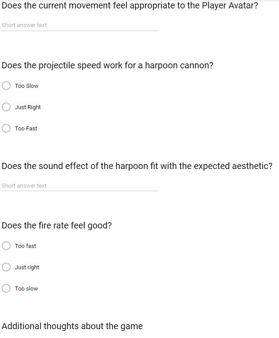Select Just right radio for fire rate

point(6,267)
